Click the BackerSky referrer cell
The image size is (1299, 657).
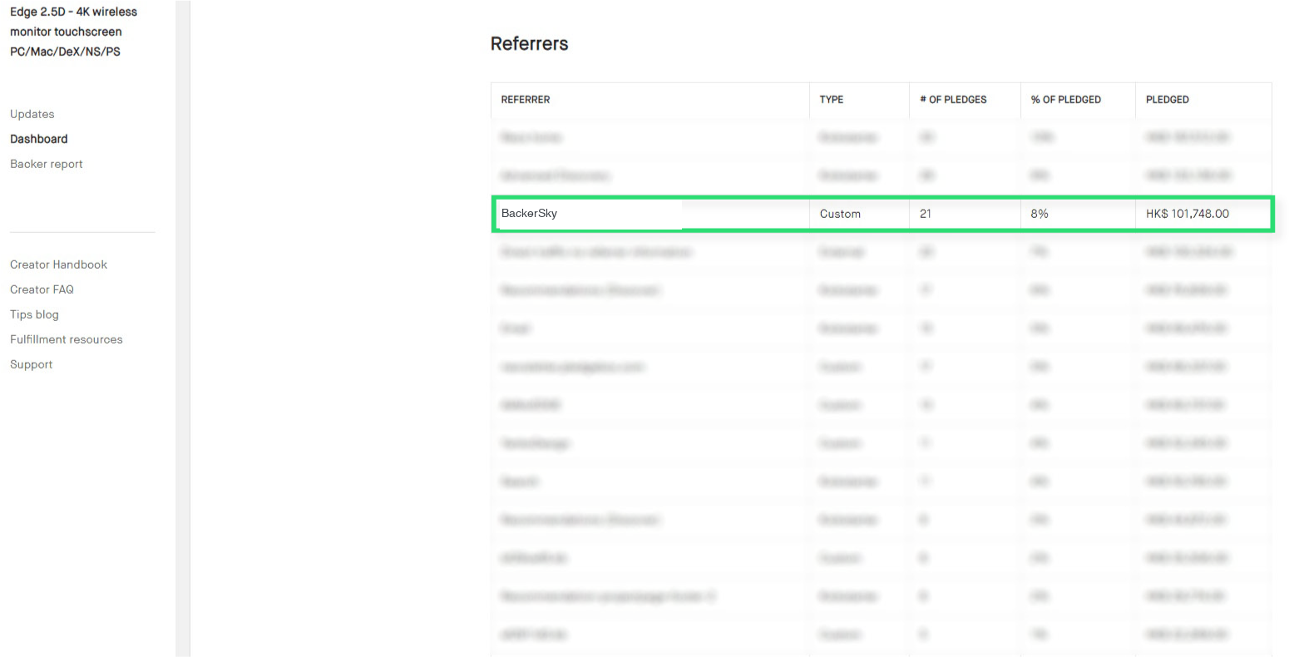pyautogui.click(x=529, y=214)
